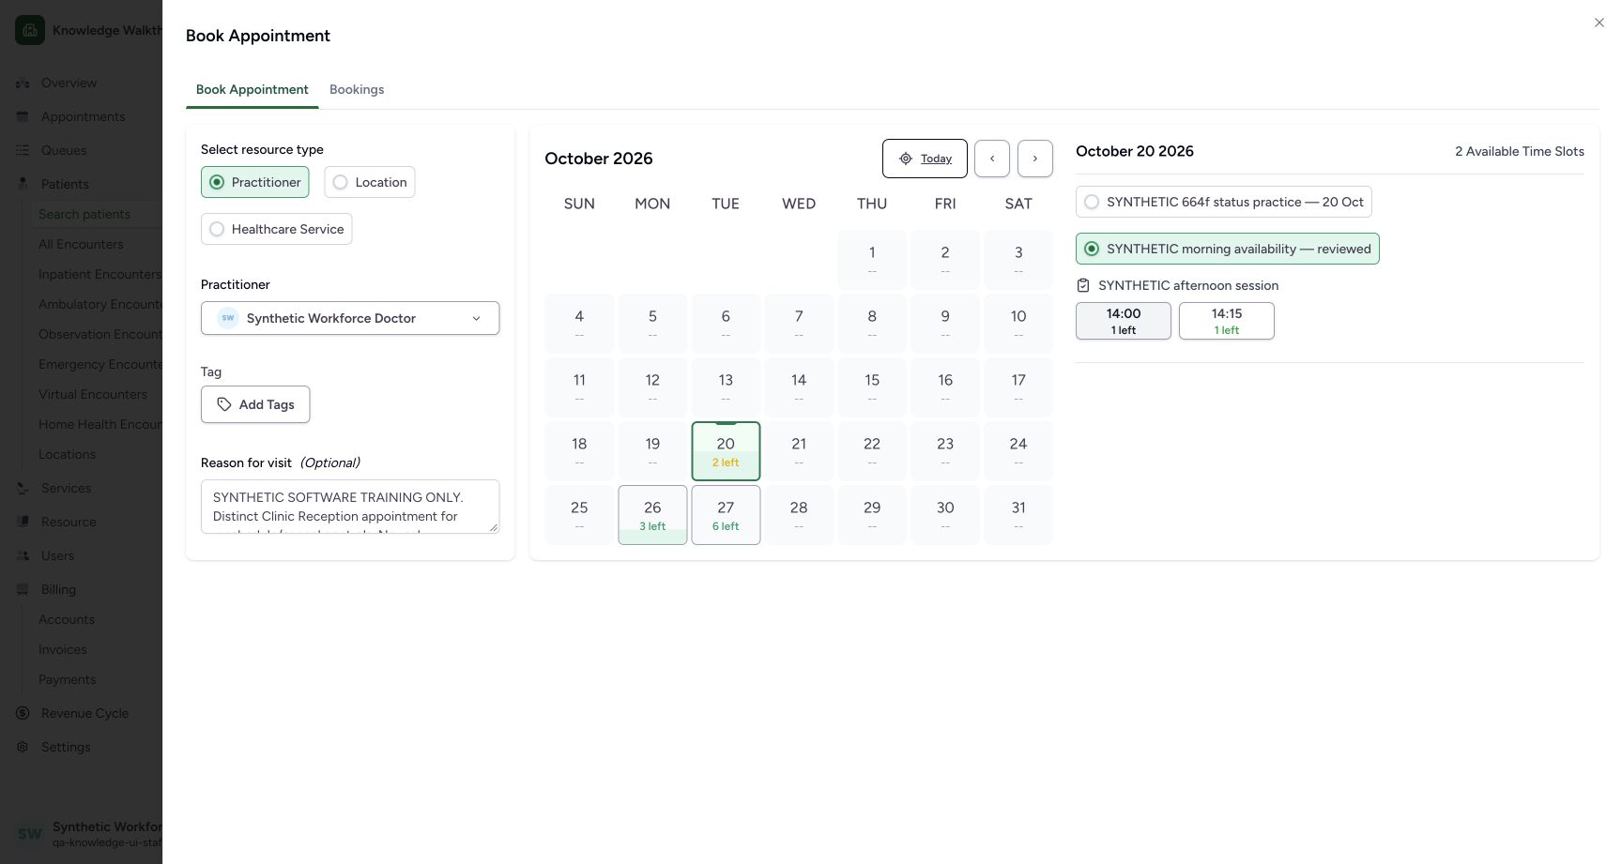
Task: Open Locations in the sidebar
Action: click(x=67, y=454)
